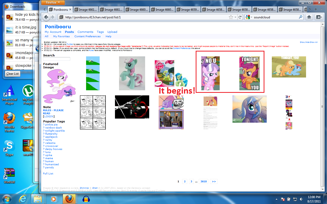
Task: Open the pinkie pie tag
Action: pos(51,125)
